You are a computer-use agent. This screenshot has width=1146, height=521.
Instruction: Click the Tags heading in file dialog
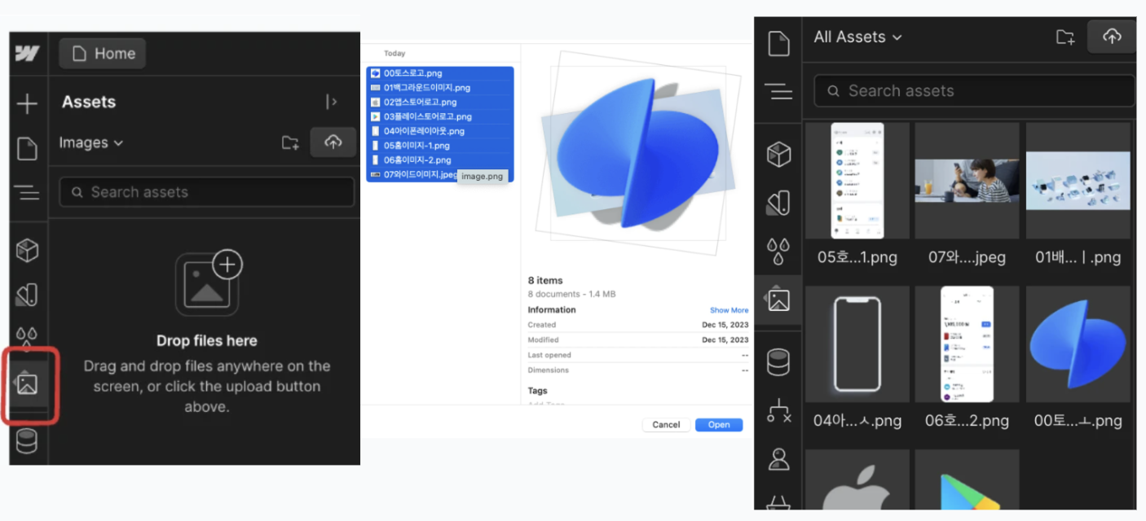[x=537, y=391]
